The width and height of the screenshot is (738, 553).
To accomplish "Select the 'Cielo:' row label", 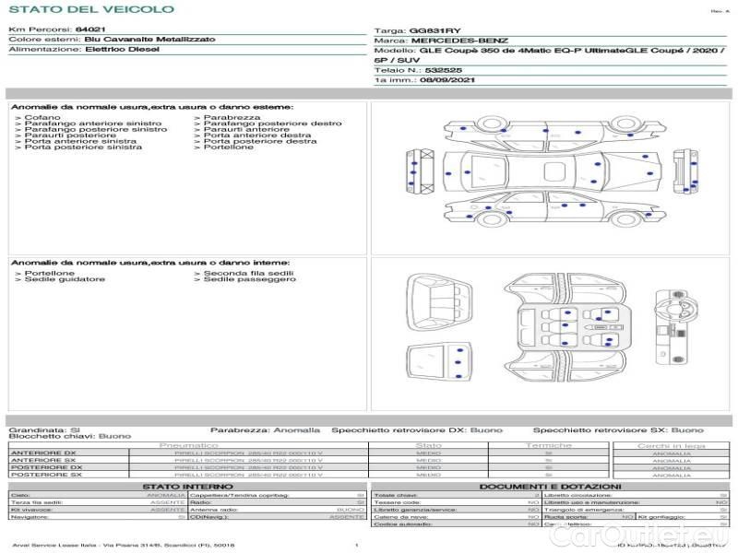I will (x=20, y=495).
